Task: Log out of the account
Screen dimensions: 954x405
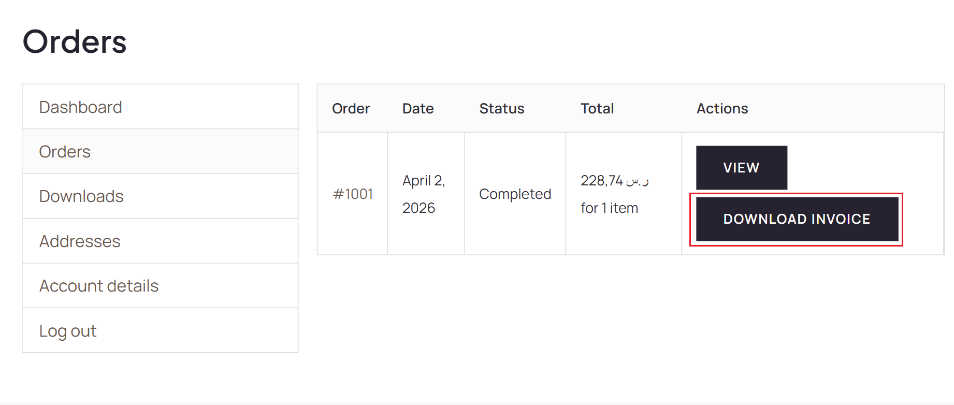Action: [x=68, y=331]
